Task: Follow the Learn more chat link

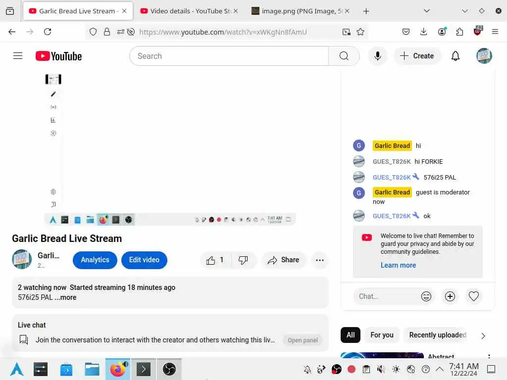Action: [398, 265]
